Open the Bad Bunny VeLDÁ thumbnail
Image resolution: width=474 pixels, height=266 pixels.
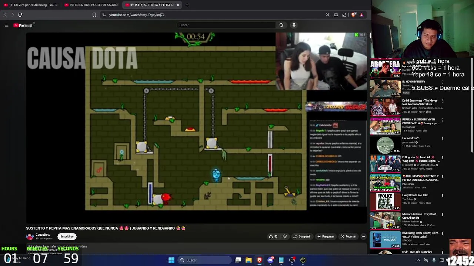pyautogui.click(x=385, y=239)
